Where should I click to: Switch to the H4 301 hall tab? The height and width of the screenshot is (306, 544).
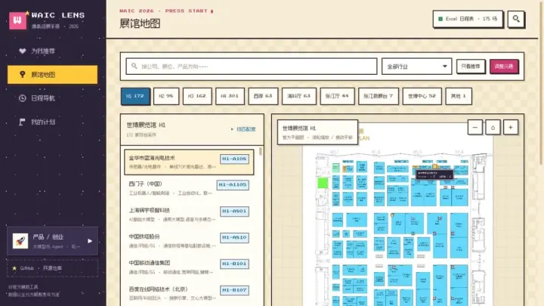tap(230, 96)
